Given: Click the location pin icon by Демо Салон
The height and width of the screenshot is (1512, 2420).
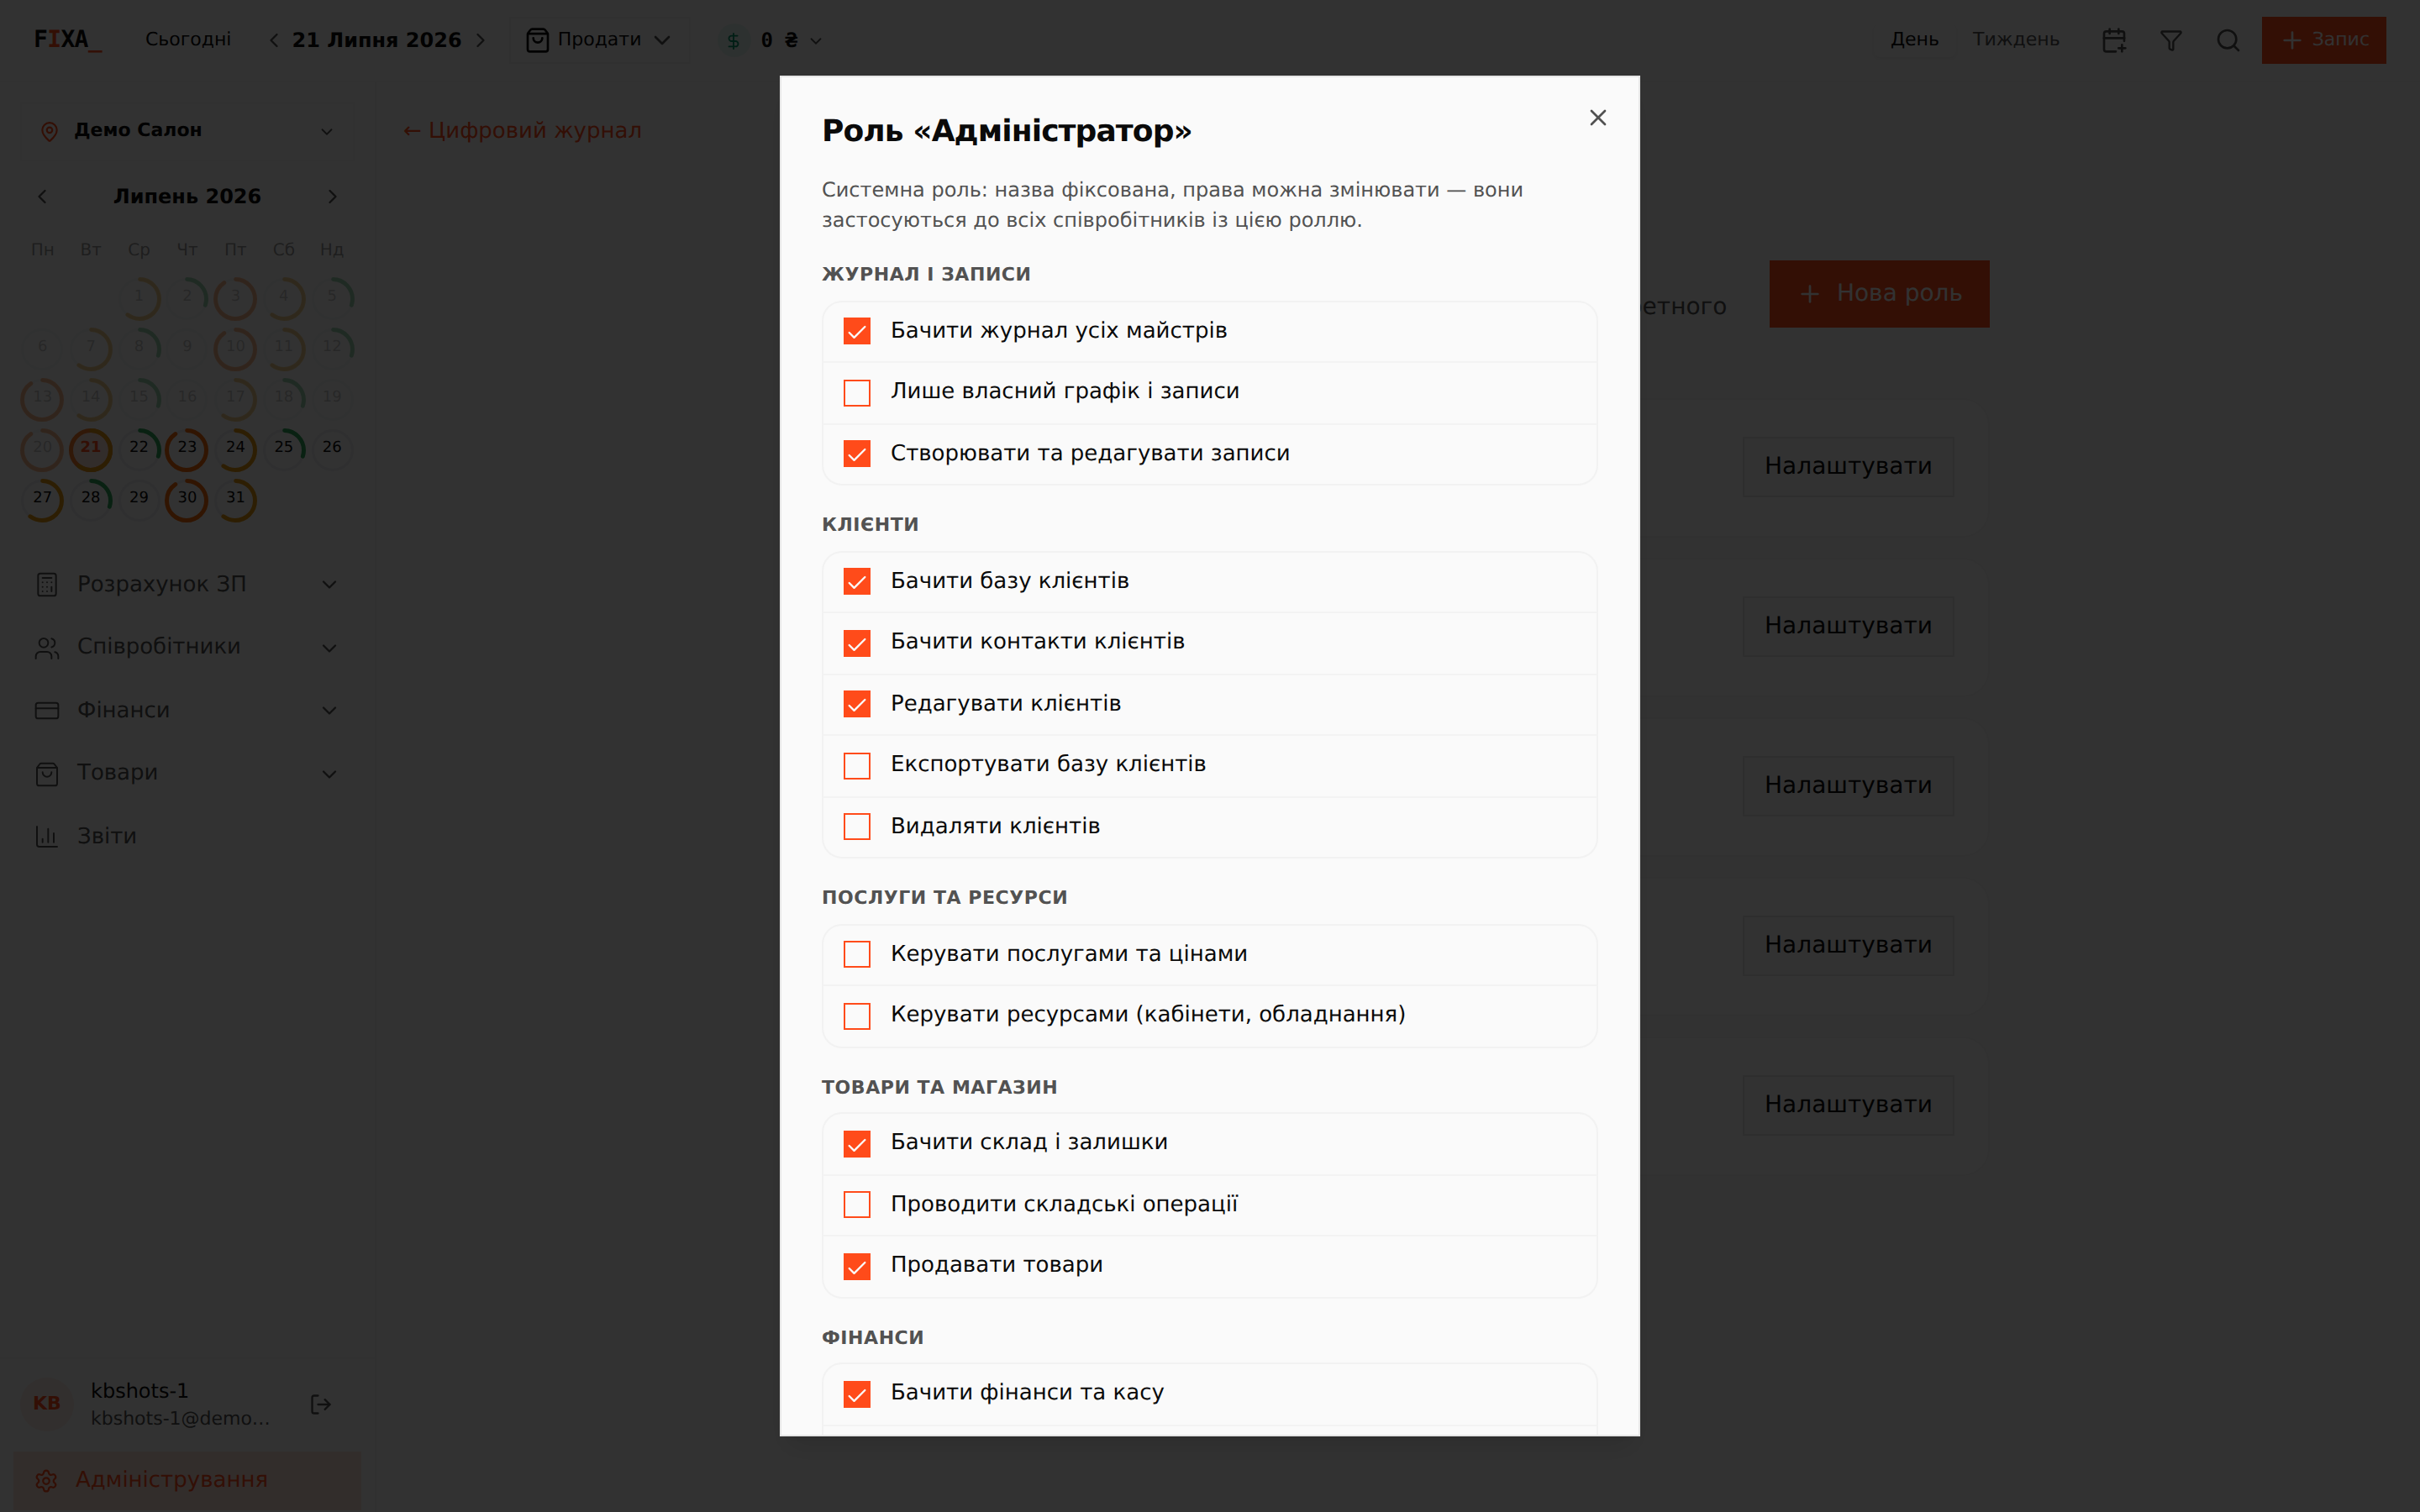Looking at the screenshot, I should pyautogui.click(x=48, y=131).
